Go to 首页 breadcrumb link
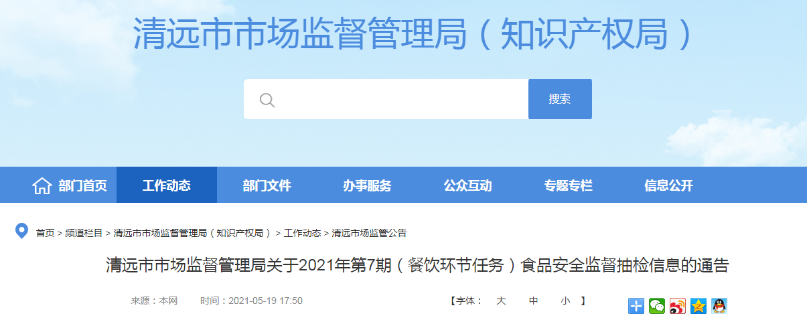This screenshot has height=328, width=807. tap(46, 233)
